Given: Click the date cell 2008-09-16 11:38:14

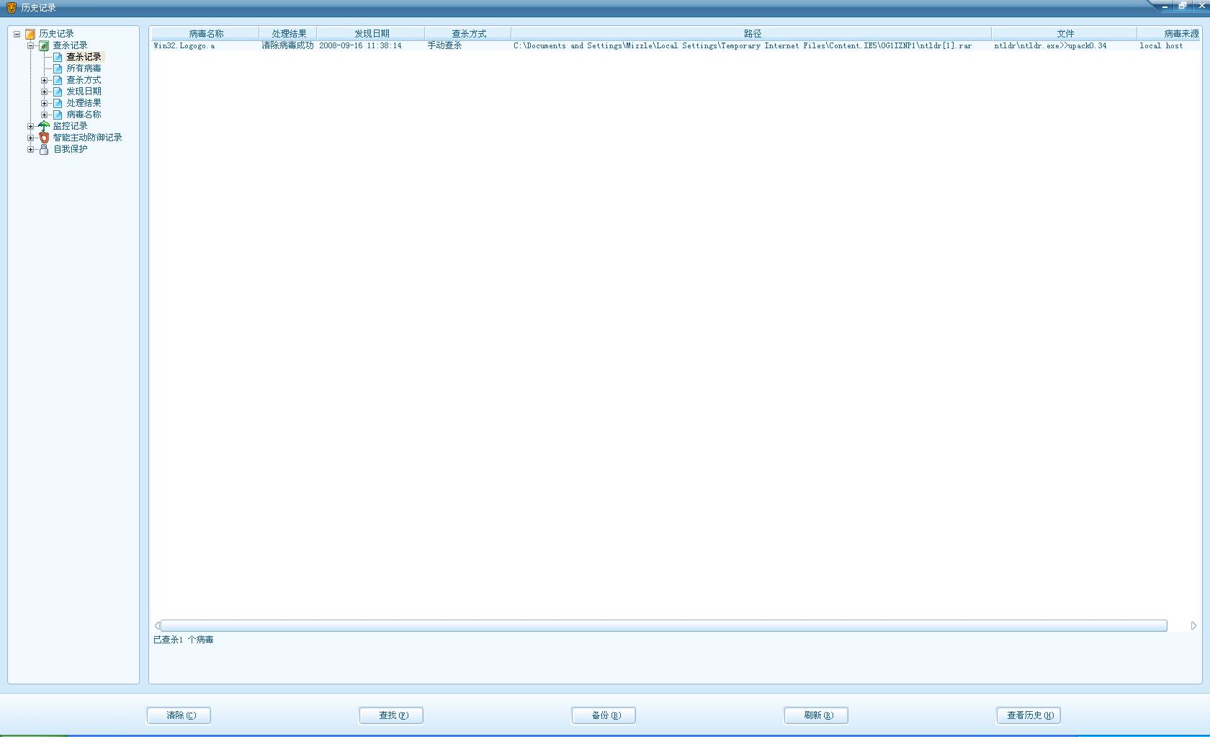Looking at the screenshot, I should [360, 45].
